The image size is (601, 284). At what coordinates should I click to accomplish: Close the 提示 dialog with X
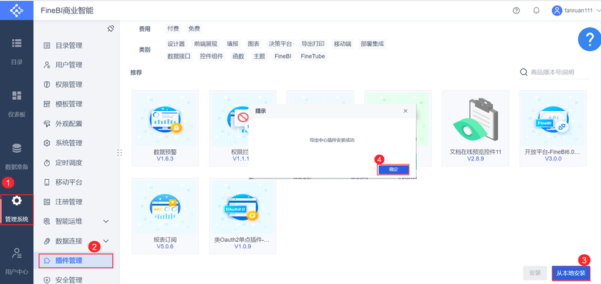tap(406, 111)
